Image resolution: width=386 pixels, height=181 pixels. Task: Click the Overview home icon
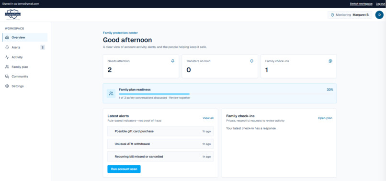click(7, 37)
